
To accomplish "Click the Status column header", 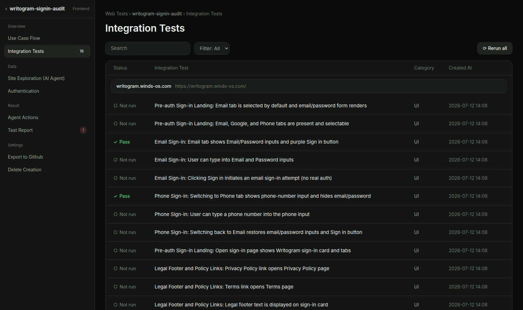I will tap(120, 68).
